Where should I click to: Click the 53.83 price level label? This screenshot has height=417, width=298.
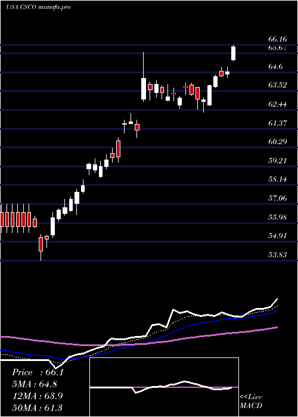click(278, 255)
